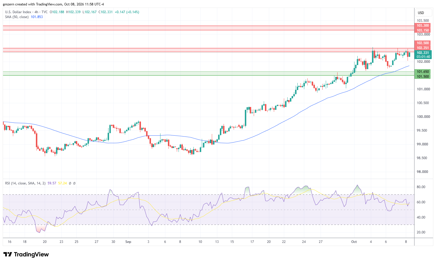Image resolution: width=436 pixels, height=263 pixels.
Task: Click the 22 date on time axis
Action: pyautogui.click(x=284, y=242)
